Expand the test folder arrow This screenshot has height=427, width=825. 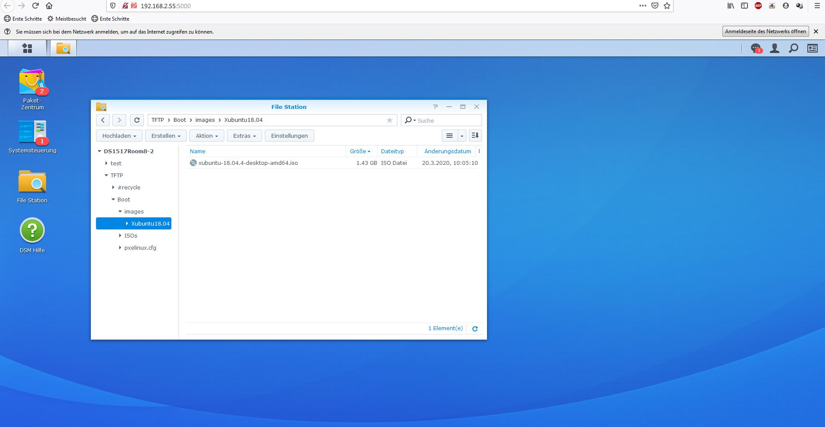(x=106, y=163)
